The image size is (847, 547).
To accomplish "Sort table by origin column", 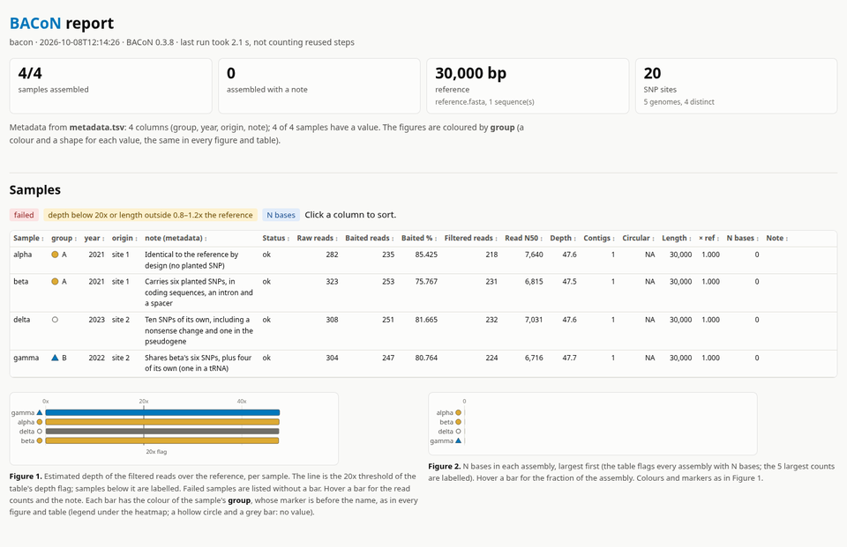I will click(x=124, y=238).
